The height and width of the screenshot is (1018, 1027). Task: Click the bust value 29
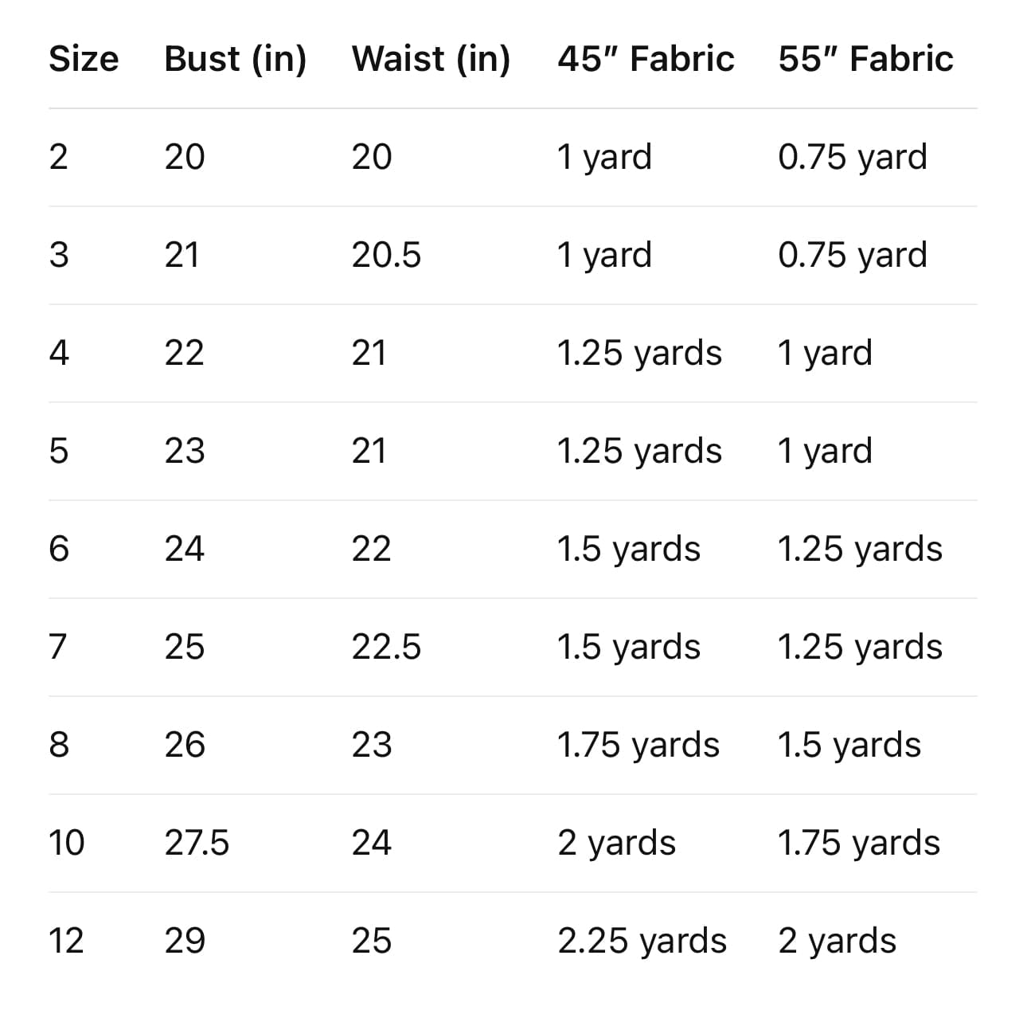(185, 941)
